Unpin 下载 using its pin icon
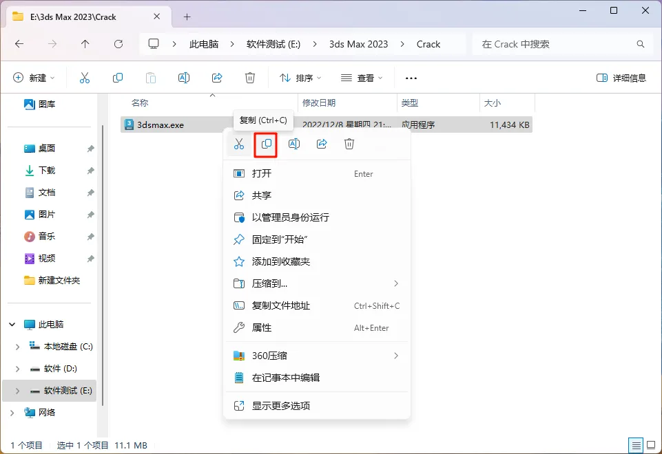 tap(90, 171)
